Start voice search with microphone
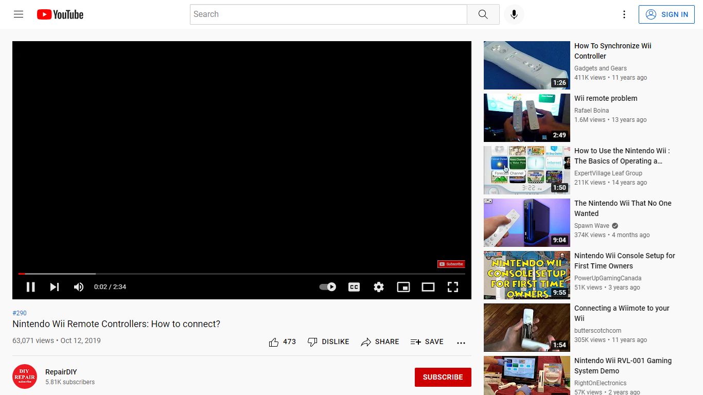The image size is (703, 395). (x=514, y=14)
